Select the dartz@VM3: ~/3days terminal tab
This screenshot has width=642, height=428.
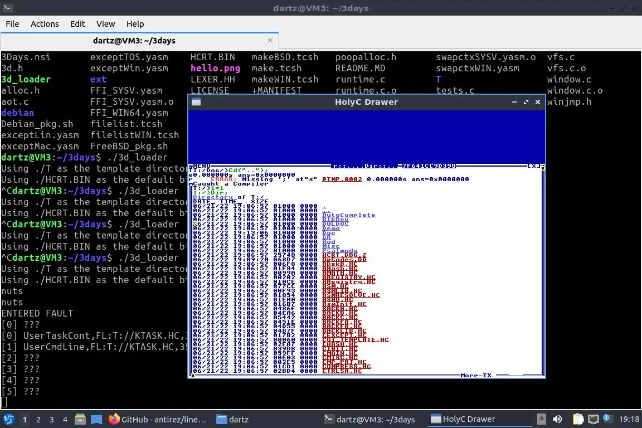[x=140, y=41]
